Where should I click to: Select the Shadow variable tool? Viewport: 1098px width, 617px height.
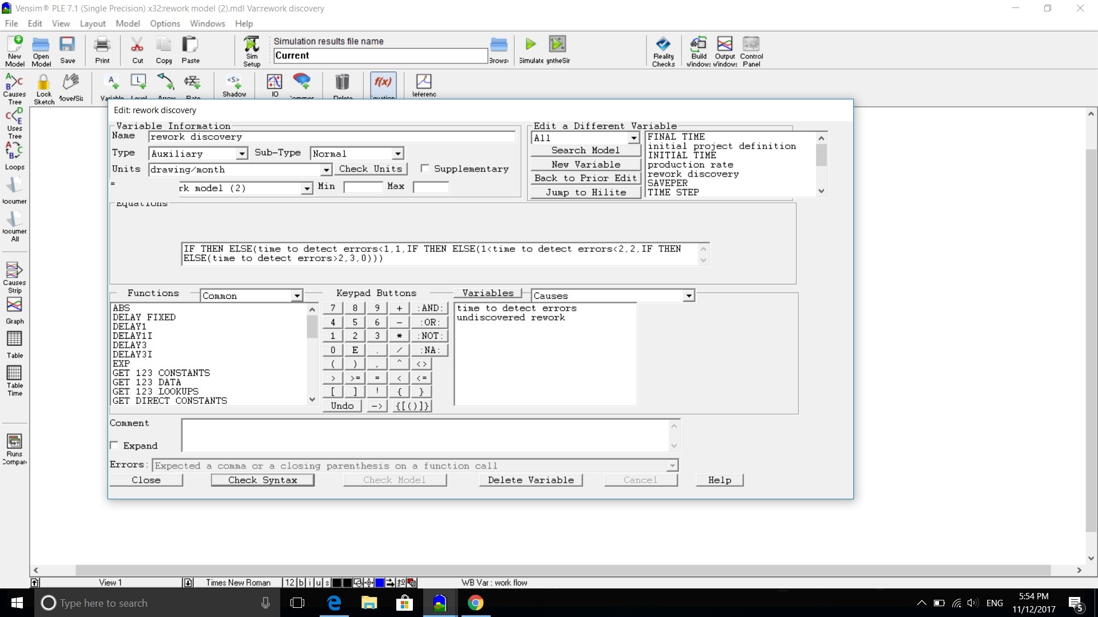pyautogui.click(x=234, y=86)
